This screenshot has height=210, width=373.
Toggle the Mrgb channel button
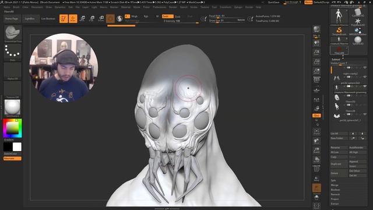tap(135, 16)
